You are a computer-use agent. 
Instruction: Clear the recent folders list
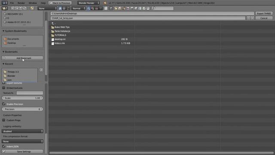click(x=41, y=70)
